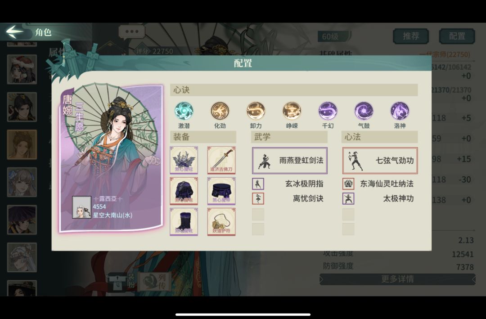This screenshot has width=486, height=319.
Task: Open the 洛神 technique icon
Action: tap(400, 111)
